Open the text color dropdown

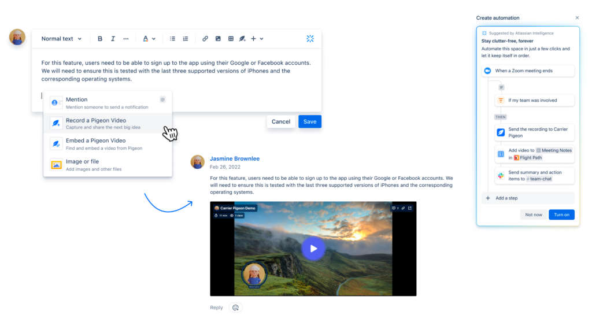pos(149,39)
